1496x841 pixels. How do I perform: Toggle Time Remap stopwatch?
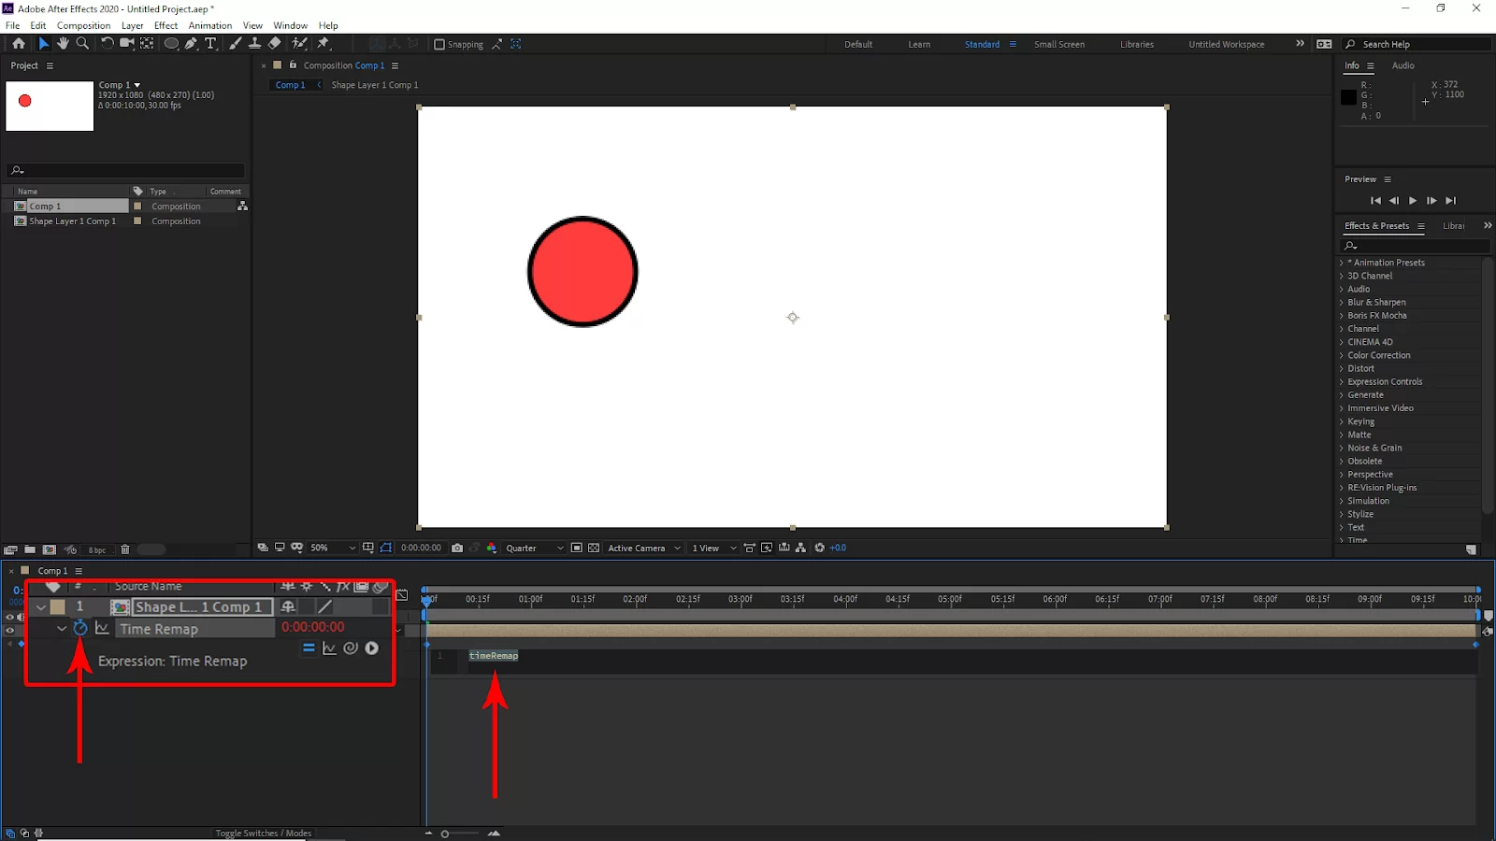tap(80, 629)
